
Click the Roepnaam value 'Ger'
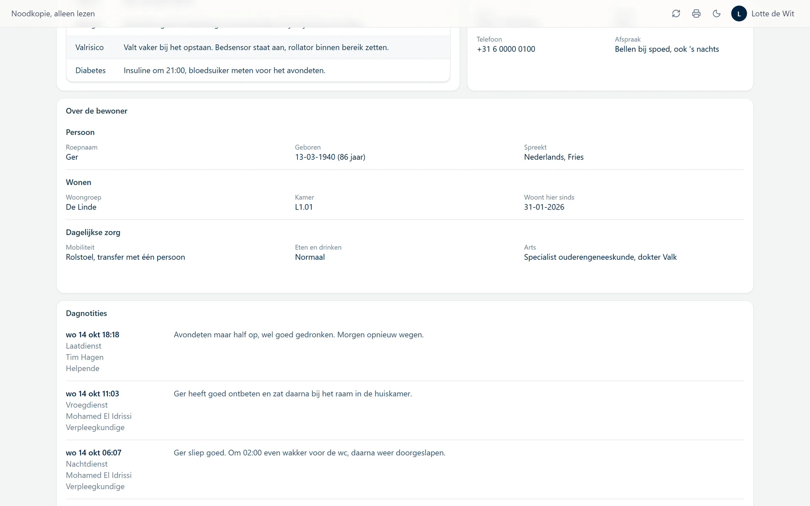[72, 157]
